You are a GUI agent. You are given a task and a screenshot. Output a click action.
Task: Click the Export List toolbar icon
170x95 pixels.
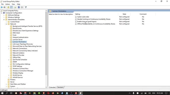point(15,7)
